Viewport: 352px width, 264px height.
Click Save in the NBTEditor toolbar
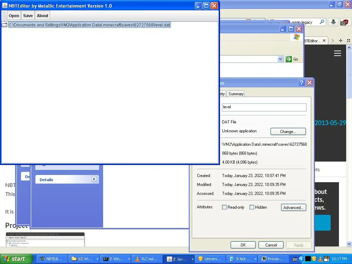click(x=28, y=16)
